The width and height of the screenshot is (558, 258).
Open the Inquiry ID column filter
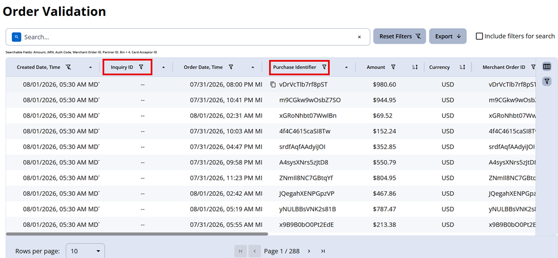(x=141, y=67)
